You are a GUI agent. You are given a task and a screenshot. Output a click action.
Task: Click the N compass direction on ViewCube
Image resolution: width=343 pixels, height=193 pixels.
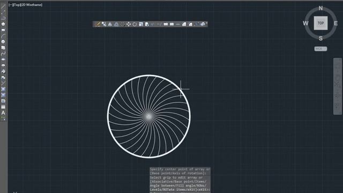[320, 8]
